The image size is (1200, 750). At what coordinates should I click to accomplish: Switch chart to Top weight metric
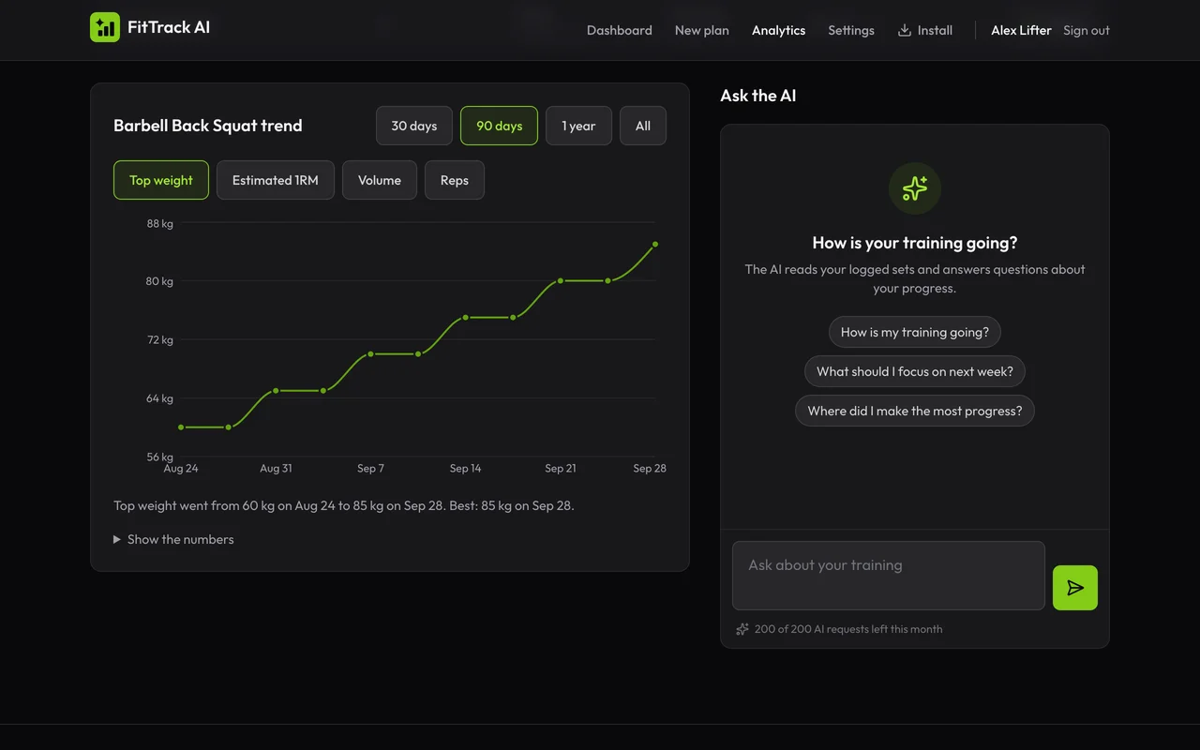click(x=161, y=180)
